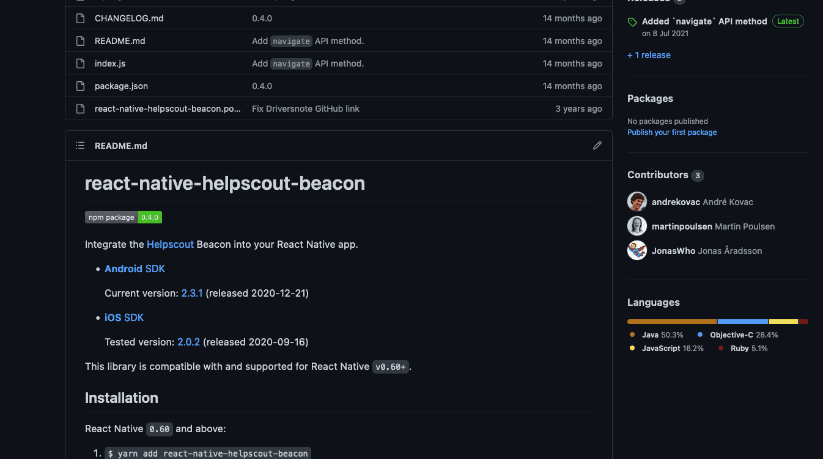Click the file icon beside package.json

pos(80,86)
